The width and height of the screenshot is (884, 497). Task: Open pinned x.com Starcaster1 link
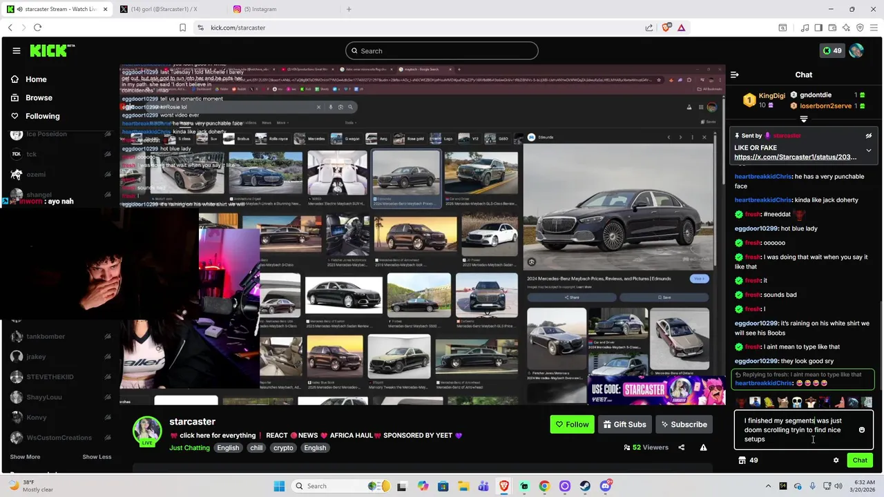click(x=795, y=157)
